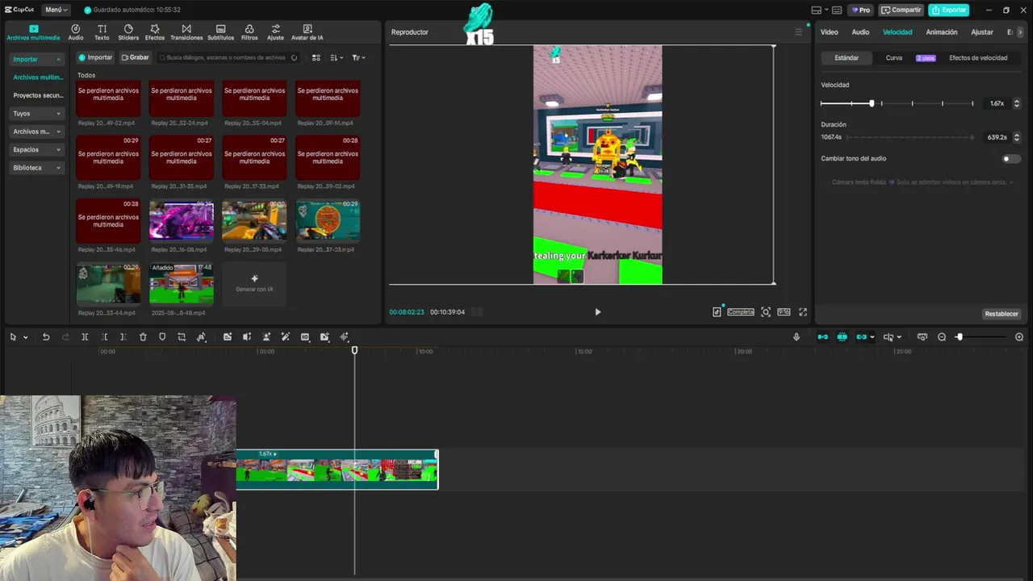The height and width of the screenshot is (581, 1033).
Task: Click the Restablecer button
Action: (x=1002, y=314)
